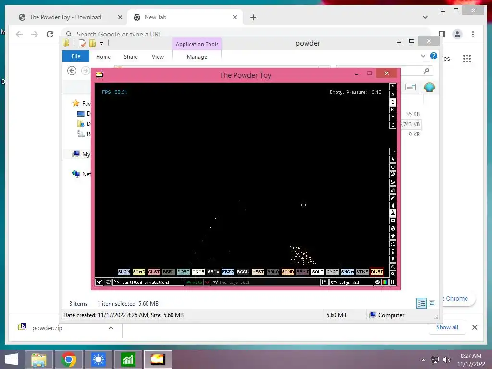
Task: Click the vote down arrow button
Action: 207,283
